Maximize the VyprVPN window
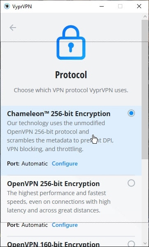This screenshot has width=149, height=247. [x=120, y=6]
